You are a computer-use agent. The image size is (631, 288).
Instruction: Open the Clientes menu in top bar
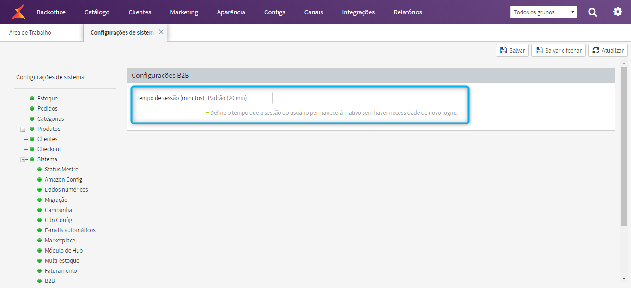tap(140, 12)
